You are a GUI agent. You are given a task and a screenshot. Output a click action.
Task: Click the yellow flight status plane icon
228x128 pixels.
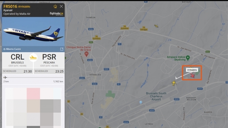(33, 58)
